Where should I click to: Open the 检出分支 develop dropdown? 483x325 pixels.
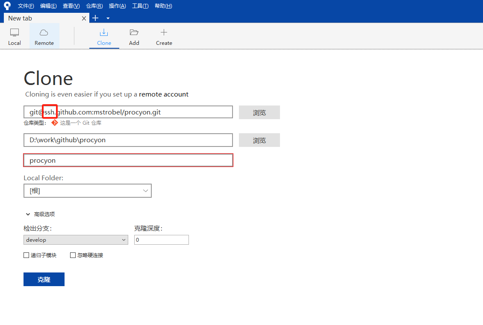coord(76,240)
